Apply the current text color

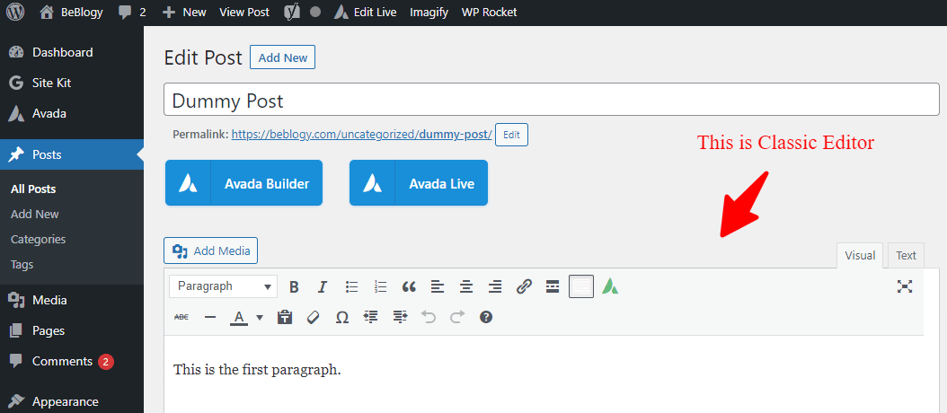pyautogui.click(x=239, y=317)
